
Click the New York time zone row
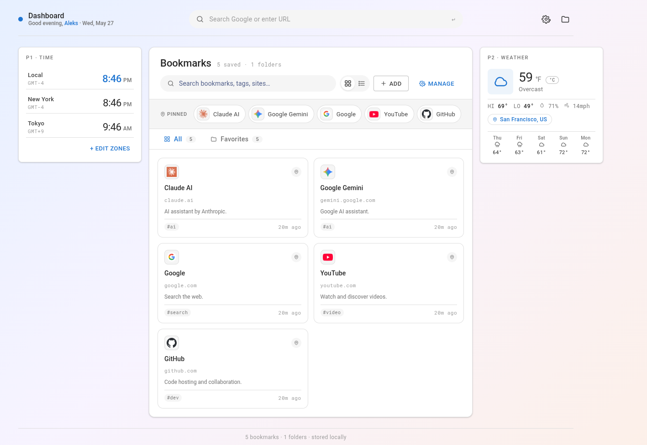[x=80, y=102]
